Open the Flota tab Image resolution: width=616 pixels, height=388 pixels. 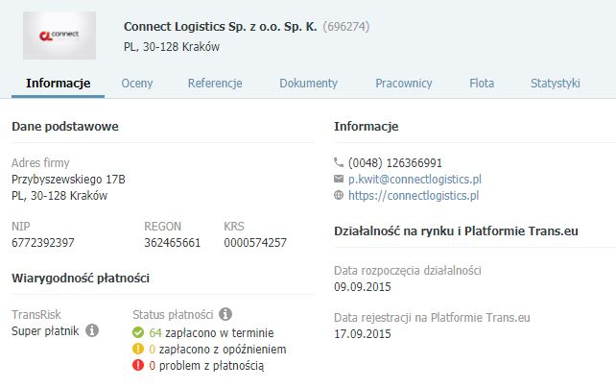[482, 84]
